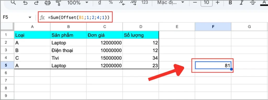Toggle italic formatting

coord(241,2)
